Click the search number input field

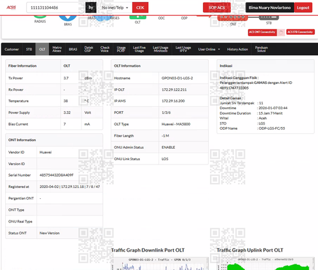click(x=55, y=8)
